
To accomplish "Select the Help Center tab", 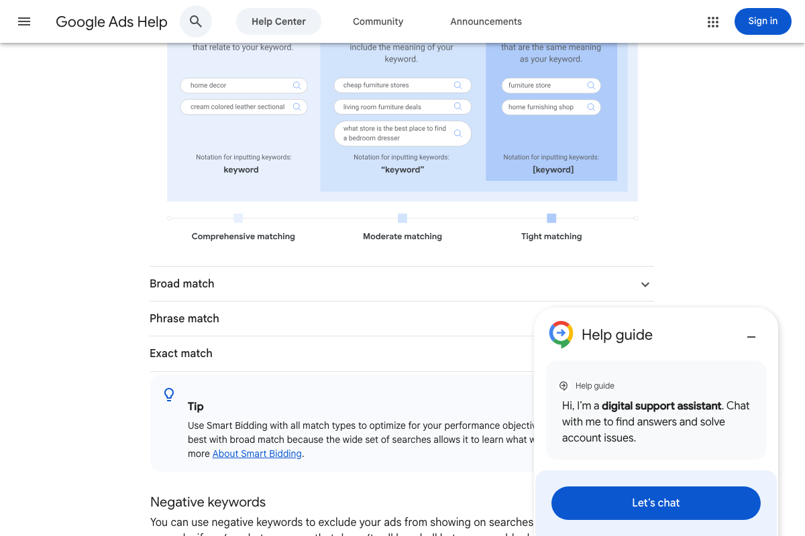I will 278,21.
